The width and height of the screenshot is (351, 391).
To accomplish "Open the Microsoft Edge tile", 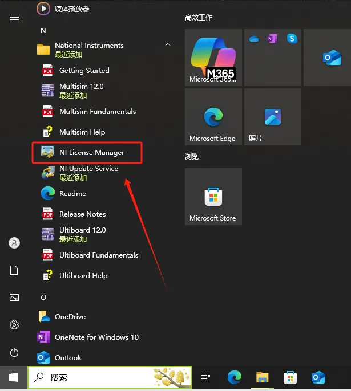I will (213, 117).
